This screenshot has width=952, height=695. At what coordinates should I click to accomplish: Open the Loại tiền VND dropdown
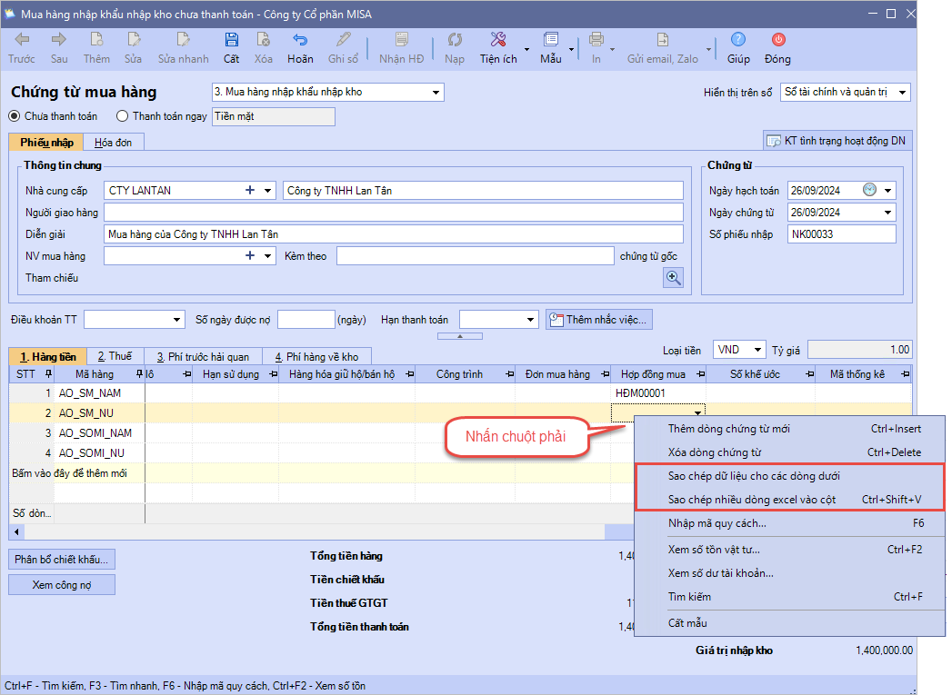757,350
